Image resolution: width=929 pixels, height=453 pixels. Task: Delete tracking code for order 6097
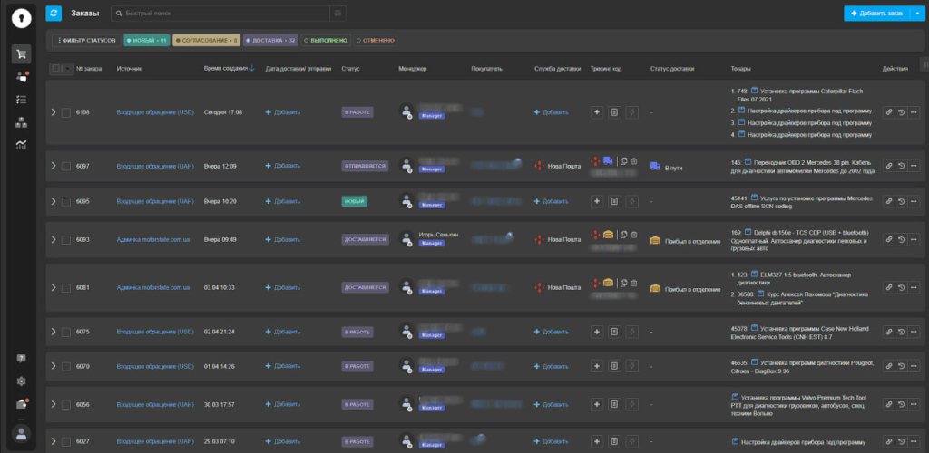click(x=634, y=161)
